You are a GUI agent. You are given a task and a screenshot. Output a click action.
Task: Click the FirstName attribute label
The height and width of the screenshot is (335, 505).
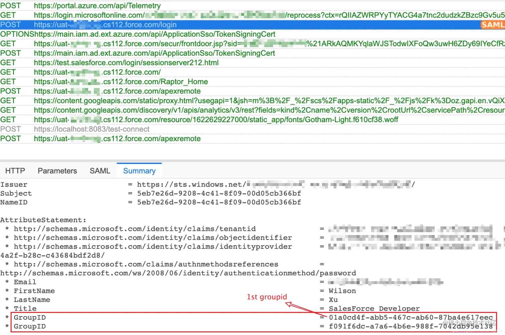tap(34, 291)
